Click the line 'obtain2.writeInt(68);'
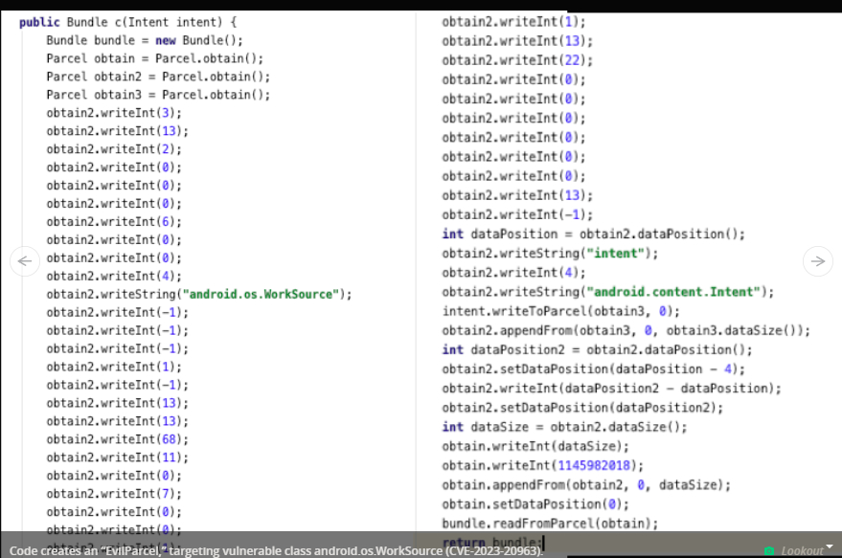This screenshot has height=558, width=842. coord(117,439)
